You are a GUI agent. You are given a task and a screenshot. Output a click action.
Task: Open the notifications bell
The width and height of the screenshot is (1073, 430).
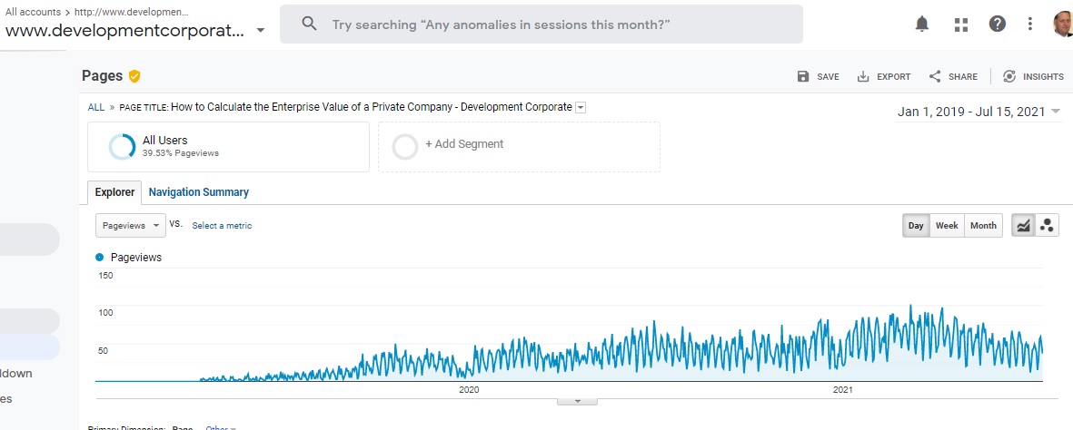[x=922, y=24]
